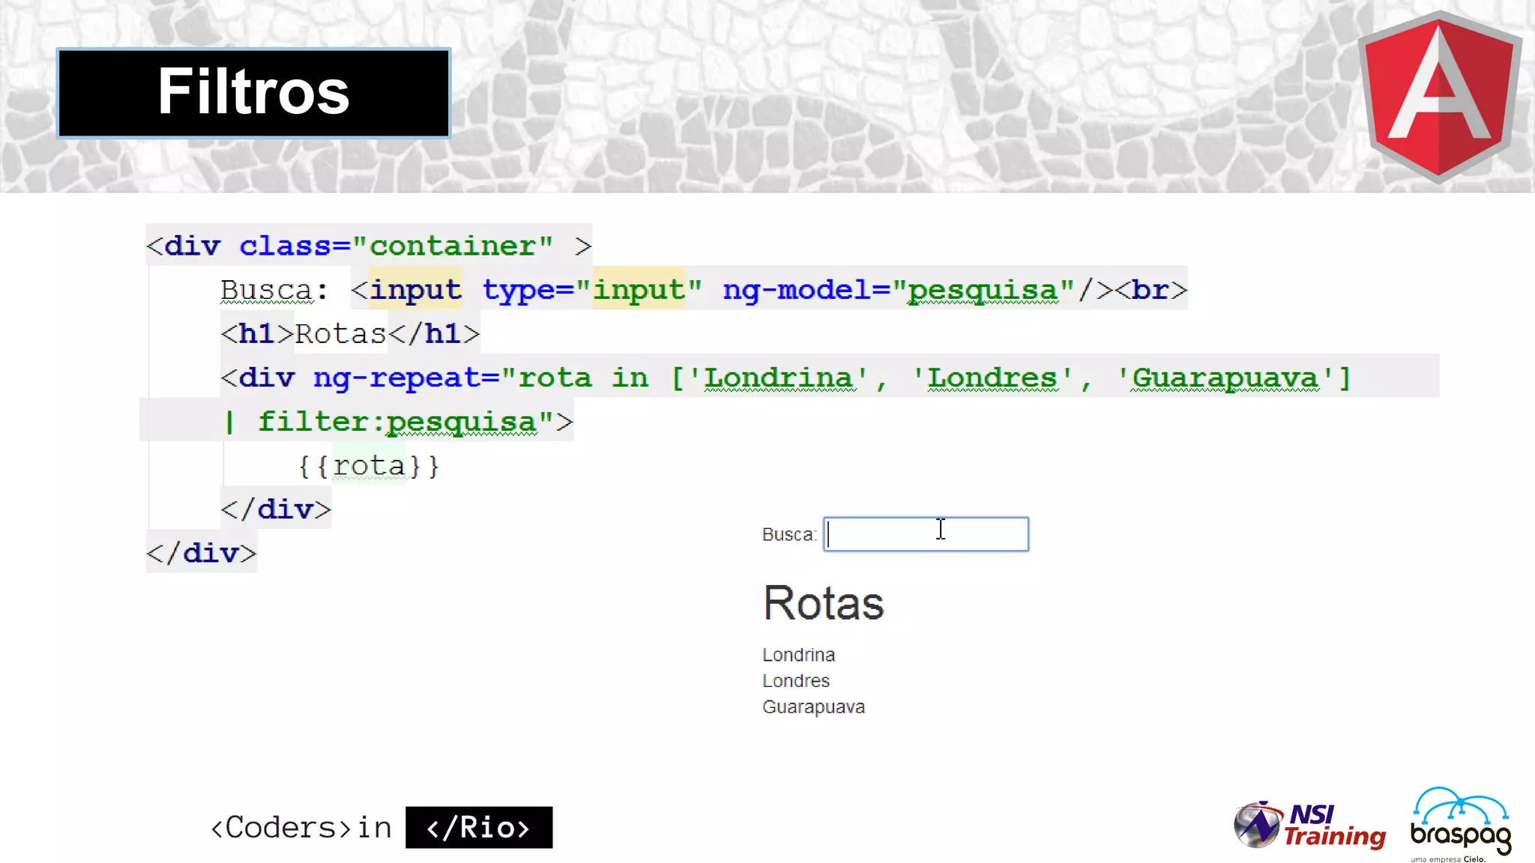Click the AngularJS shield logo
This screenshot has height=863, width=1535.
(1439, 97)
